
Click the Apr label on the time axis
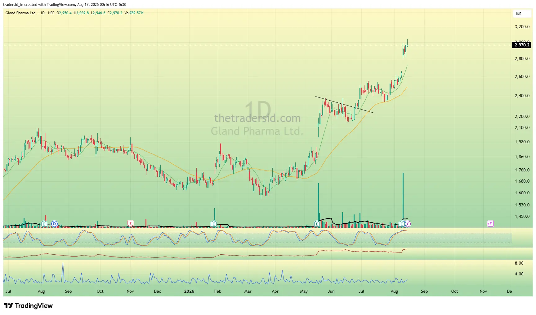275,291
